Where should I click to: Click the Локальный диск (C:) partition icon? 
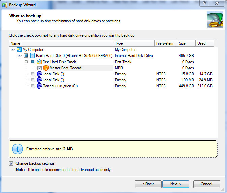tap(39, 86)
